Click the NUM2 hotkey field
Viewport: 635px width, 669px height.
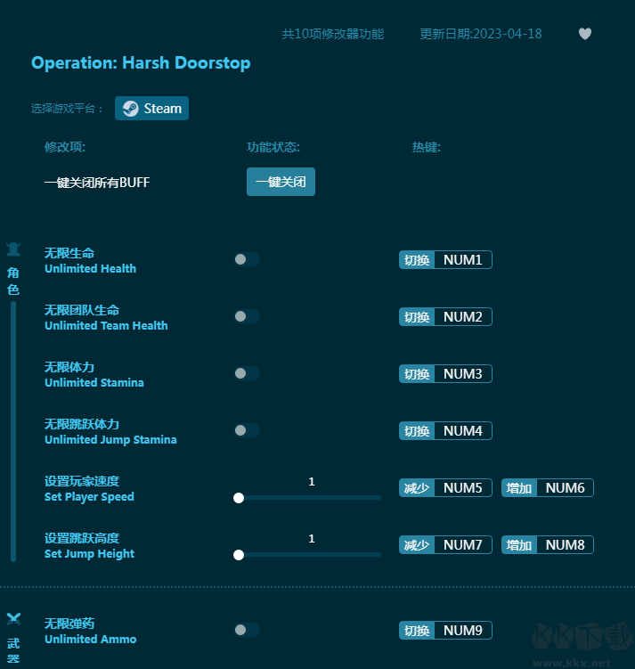(462, 317)
